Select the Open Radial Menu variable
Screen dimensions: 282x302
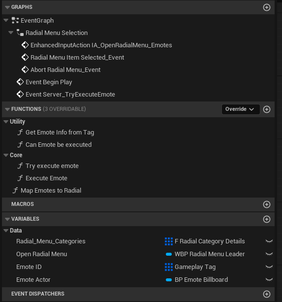(41, 254)
